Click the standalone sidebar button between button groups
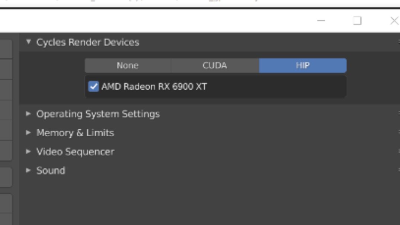 pyautogui.click(x=6, y=177)
